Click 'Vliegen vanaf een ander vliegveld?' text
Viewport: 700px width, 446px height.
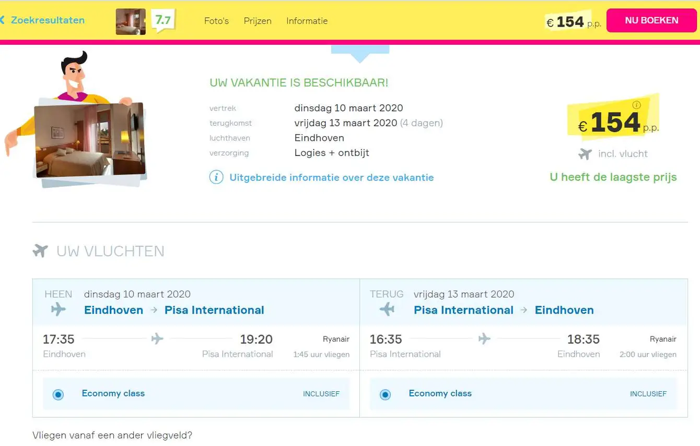pos(112,435)
